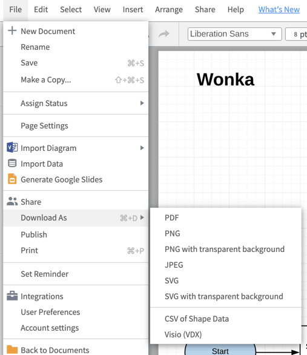Download as JPEG
Viewport: 307px width, 355px height.
coord(226,265)
